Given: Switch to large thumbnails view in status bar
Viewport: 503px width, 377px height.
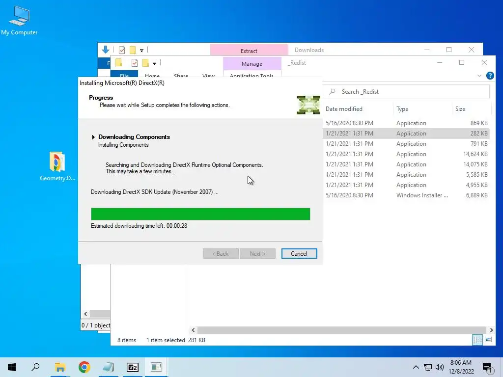Looking at the screenshot, I should click(x=488, y=340).
